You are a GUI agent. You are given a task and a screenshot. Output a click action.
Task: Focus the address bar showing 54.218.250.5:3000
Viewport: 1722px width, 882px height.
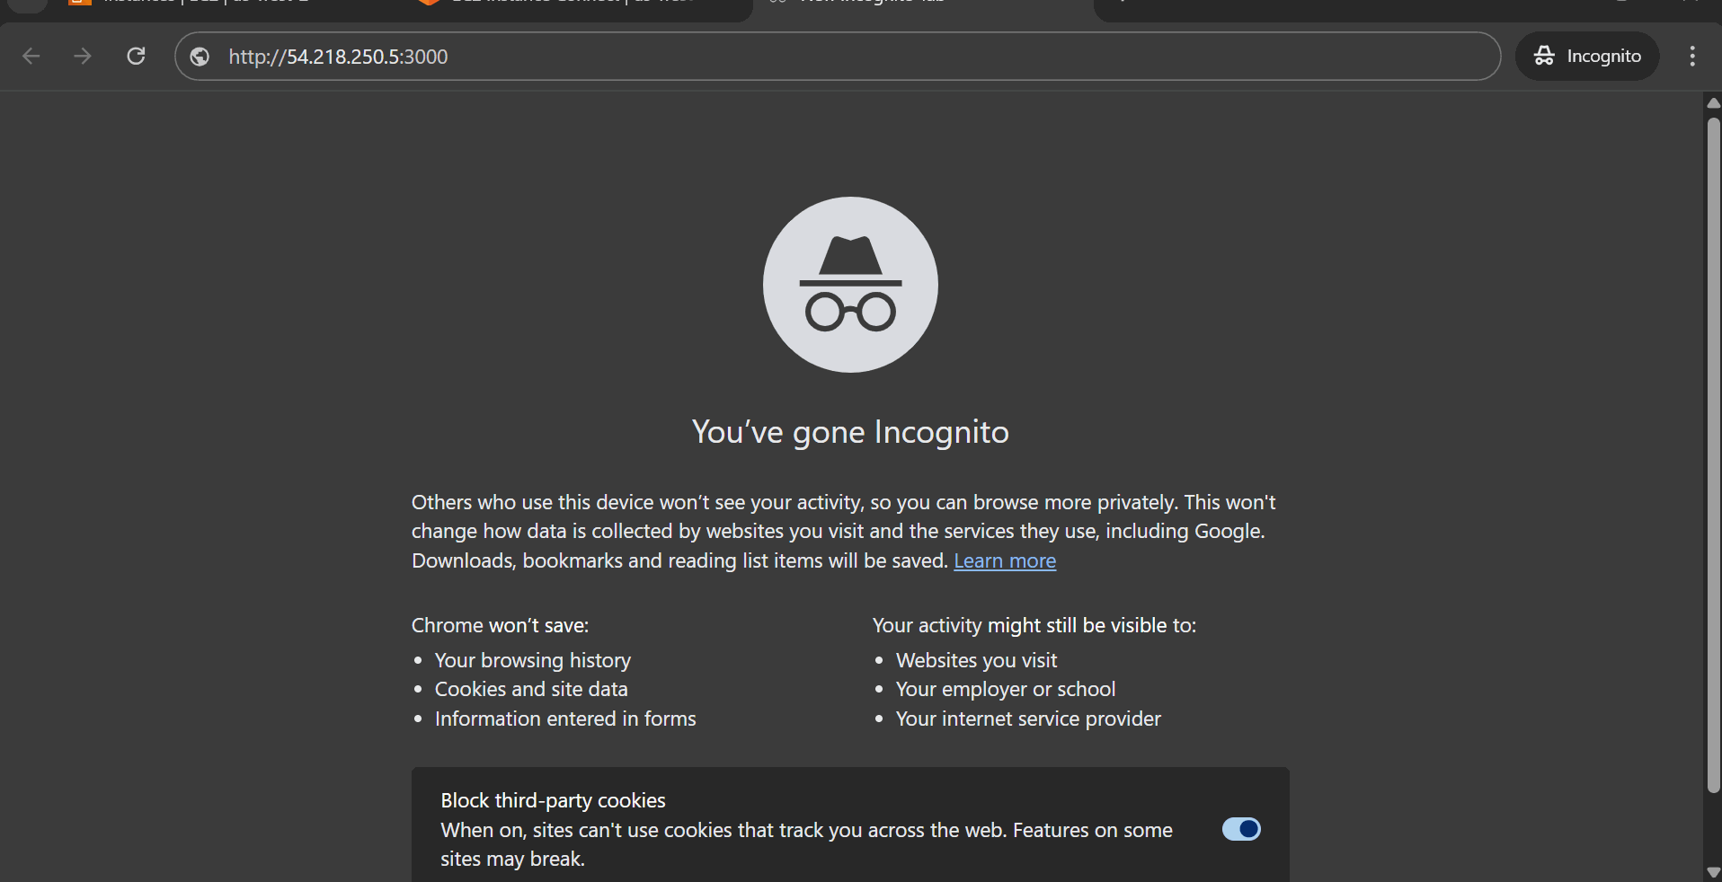coord(837,57)
